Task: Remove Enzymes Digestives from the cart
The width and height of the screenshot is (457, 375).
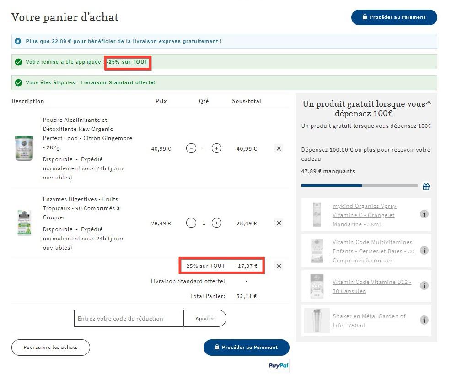Action: point(279,223)
